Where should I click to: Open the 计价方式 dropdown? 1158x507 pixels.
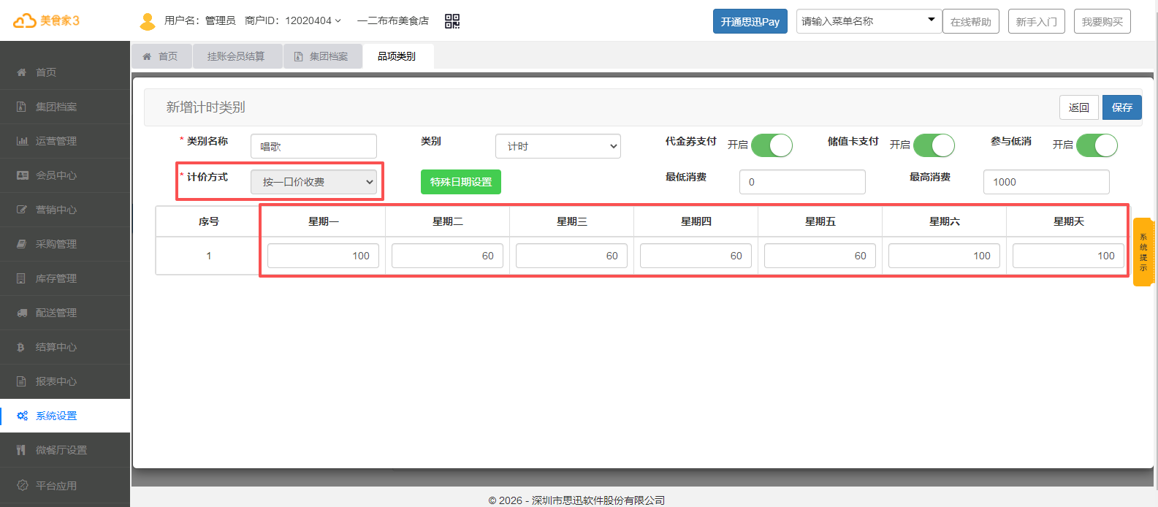314,182
